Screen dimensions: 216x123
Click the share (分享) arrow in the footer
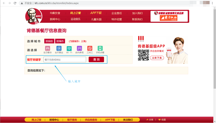point(147,119)
